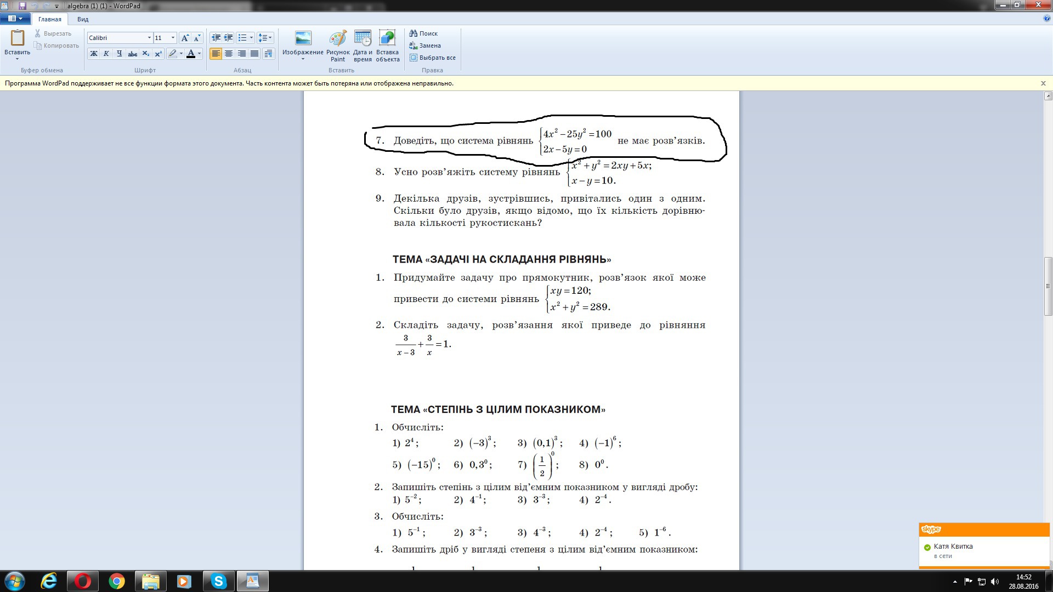The image size is (1053, 592).
Task: Click the vertical scrollbar thumb
Action: coord(1048,286)
